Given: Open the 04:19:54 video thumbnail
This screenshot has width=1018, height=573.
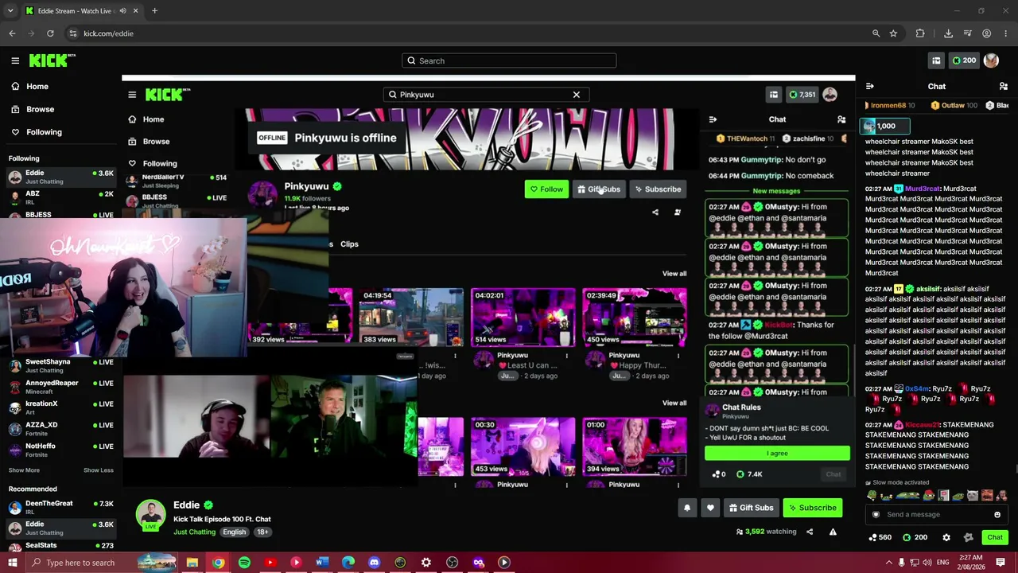Looking at the screenshot, I should click(x=411, y=318).
